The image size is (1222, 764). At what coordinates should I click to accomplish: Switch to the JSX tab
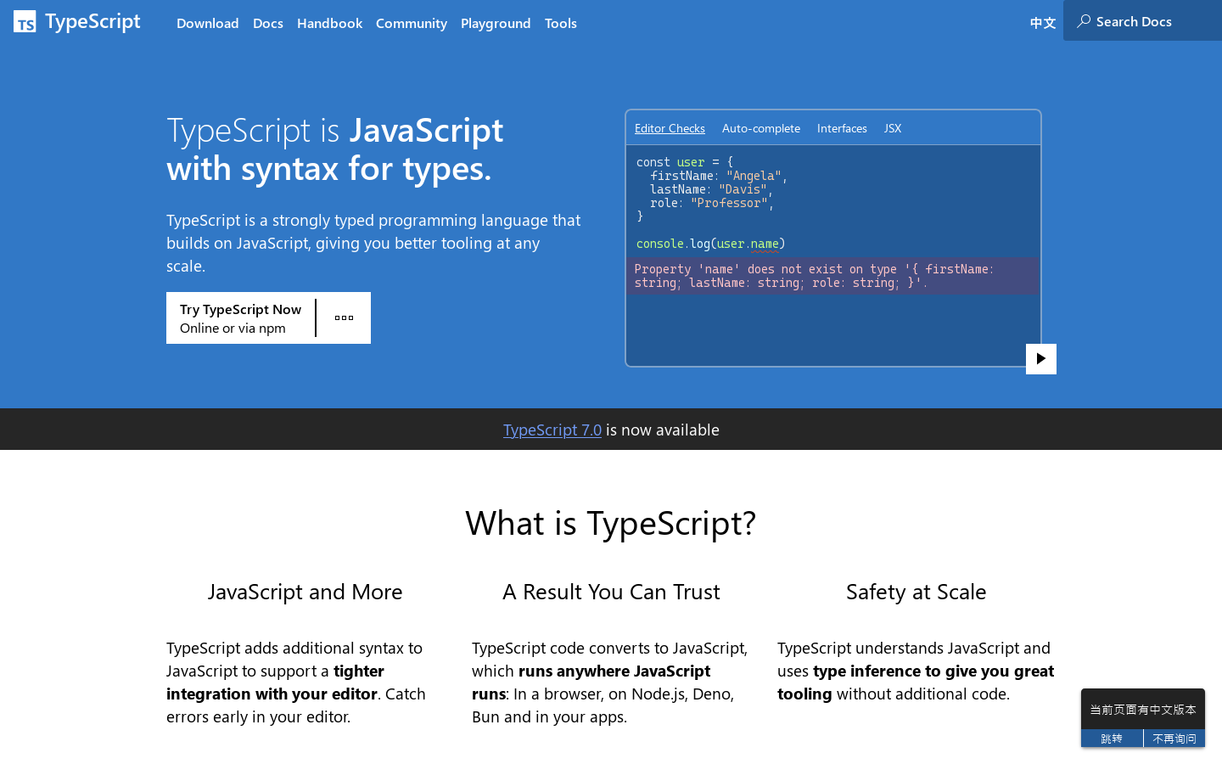[x=893, y=128]
